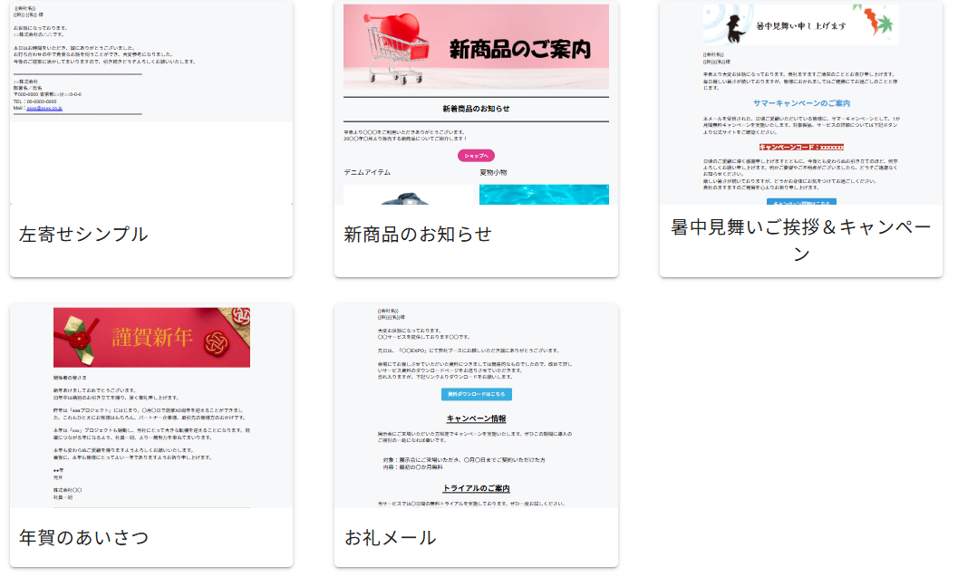This screenshot has width=958, height=577.
Task: Select the お礼メール template title
Action: 391,537
